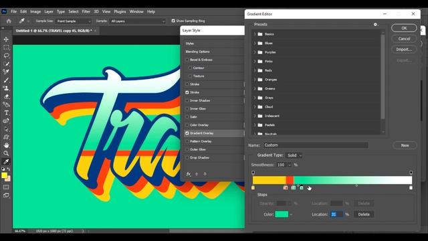Click the move effect up arrow
The image size is (428, 241).
click(x=197, y=174)
